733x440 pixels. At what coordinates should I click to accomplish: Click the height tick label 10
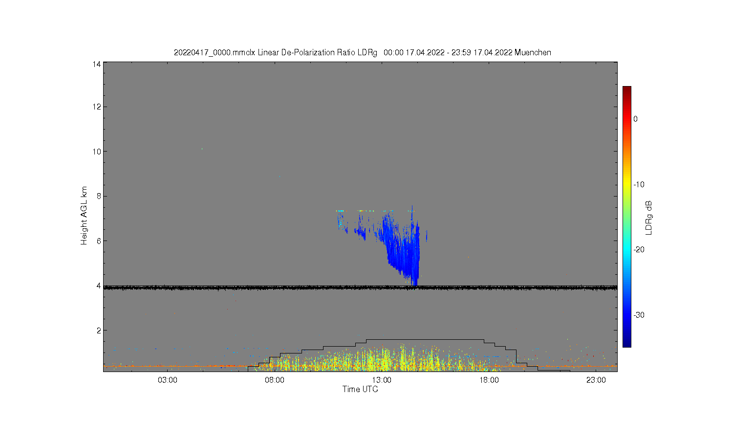(x=97, y=152)
